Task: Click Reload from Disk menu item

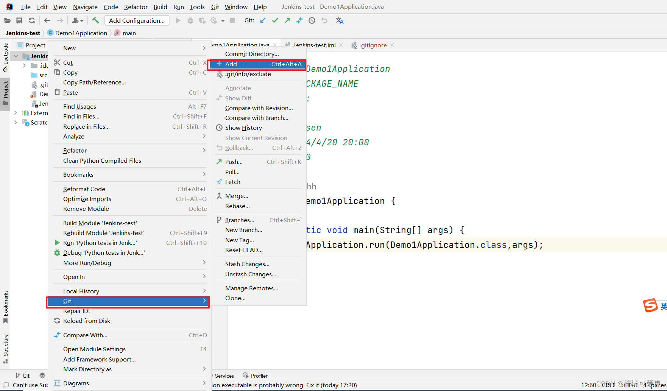Action: point(130,321)
